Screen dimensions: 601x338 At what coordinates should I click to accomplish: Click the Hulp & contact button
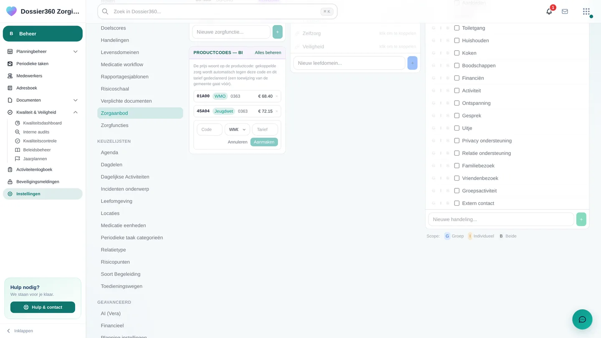(43, 307)
